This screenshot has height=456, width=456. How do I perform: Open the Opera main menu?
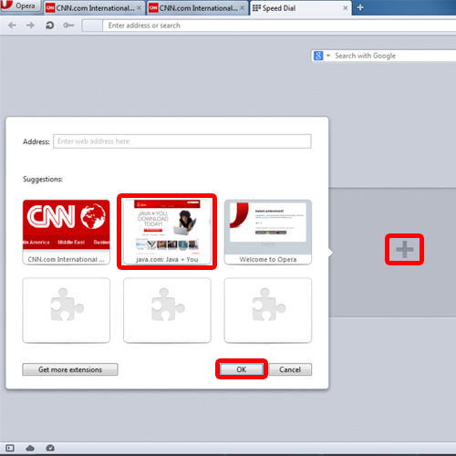pyautogui.click(x=21, y=6)
